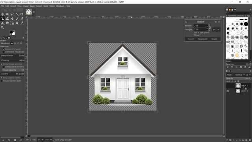Click the layer Opacity slider

(238, 78)
